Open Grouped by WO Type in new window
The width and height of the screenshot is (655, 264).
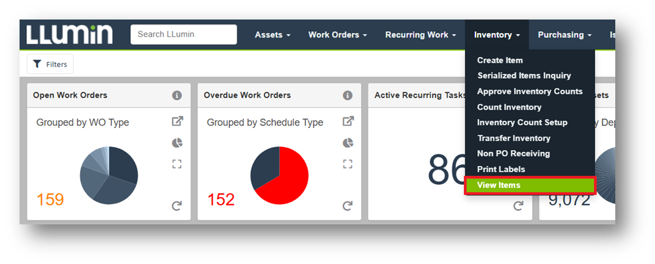point(177,121)
